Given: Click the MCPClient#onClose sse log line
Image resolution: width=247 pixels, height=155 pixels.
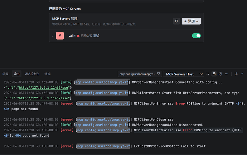Looking at the screenshot, I should 89,119.
